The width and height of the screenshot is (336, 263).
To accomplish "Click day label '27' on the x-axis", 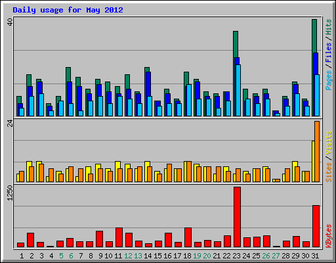I will tap(276, 256).
